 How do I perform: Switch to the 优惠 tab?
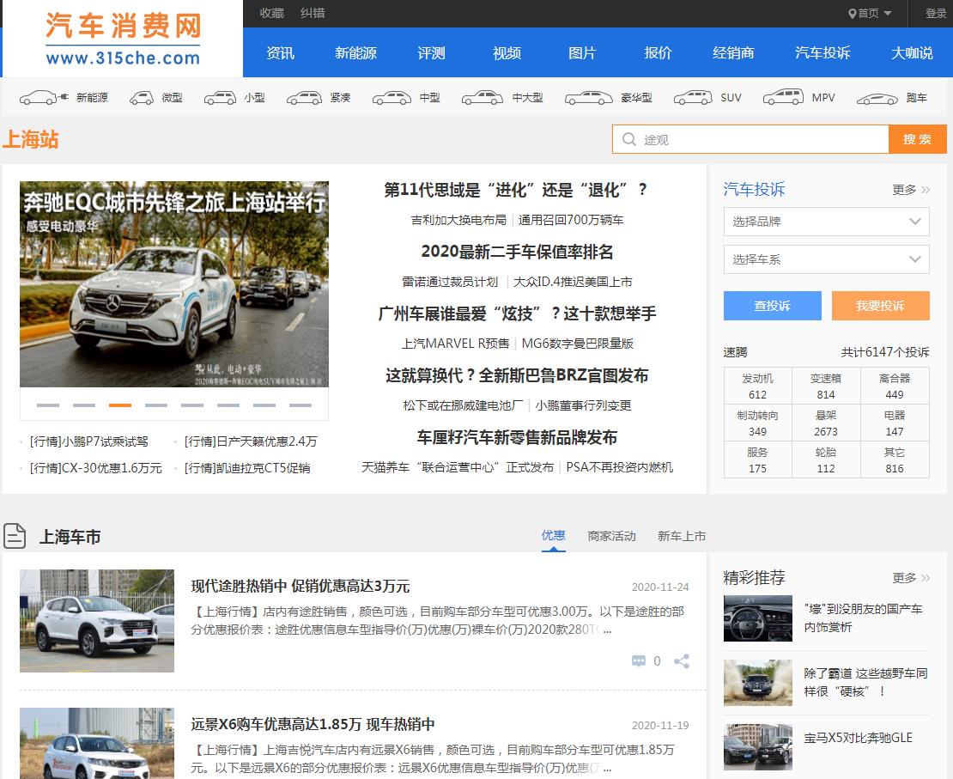click(553, 536)
